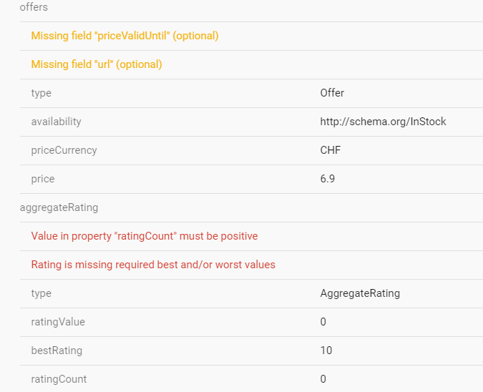
Task: Select the bestRating property label
Action: pyautogui.click(x=57, y=351)
